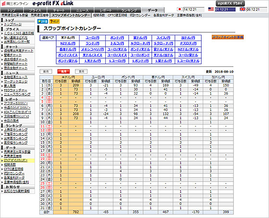This screenshot has height=218, width=269.
Task: Open 主要株価指数/金利 in the sub-menu bar
Action: coord(189,15)
